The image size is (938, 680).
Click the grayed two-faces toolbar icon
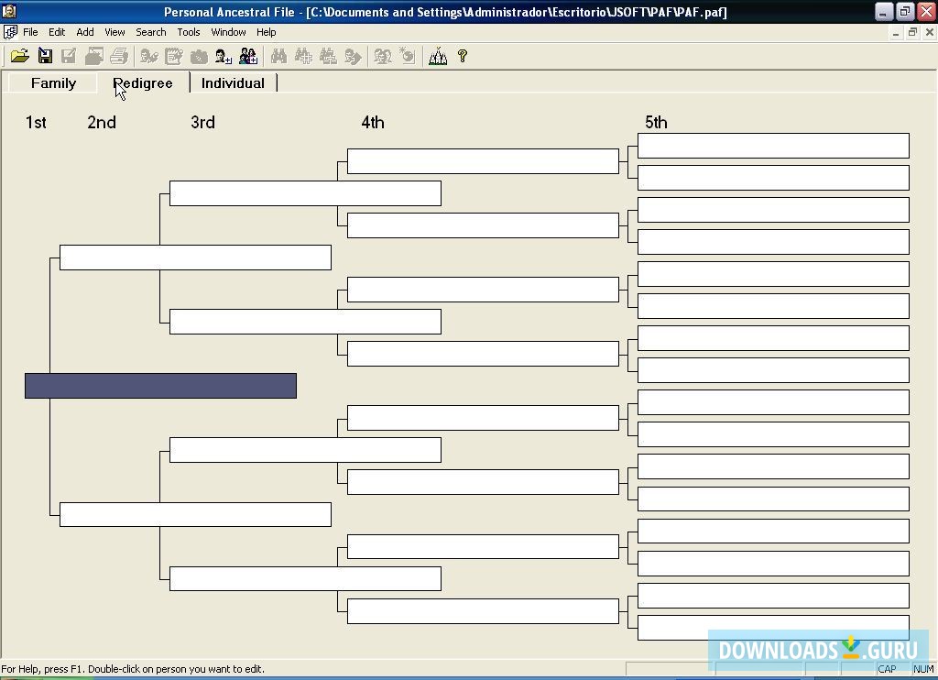(383, 56)
